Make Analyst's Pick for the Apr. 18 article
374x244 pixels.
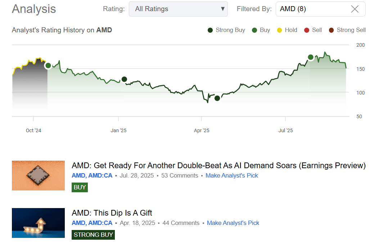point(233,223)
